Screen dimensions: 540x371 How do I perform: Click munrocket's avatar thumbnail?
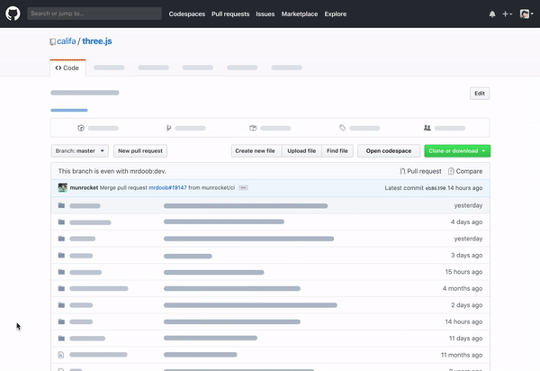[x=63, y=188]
